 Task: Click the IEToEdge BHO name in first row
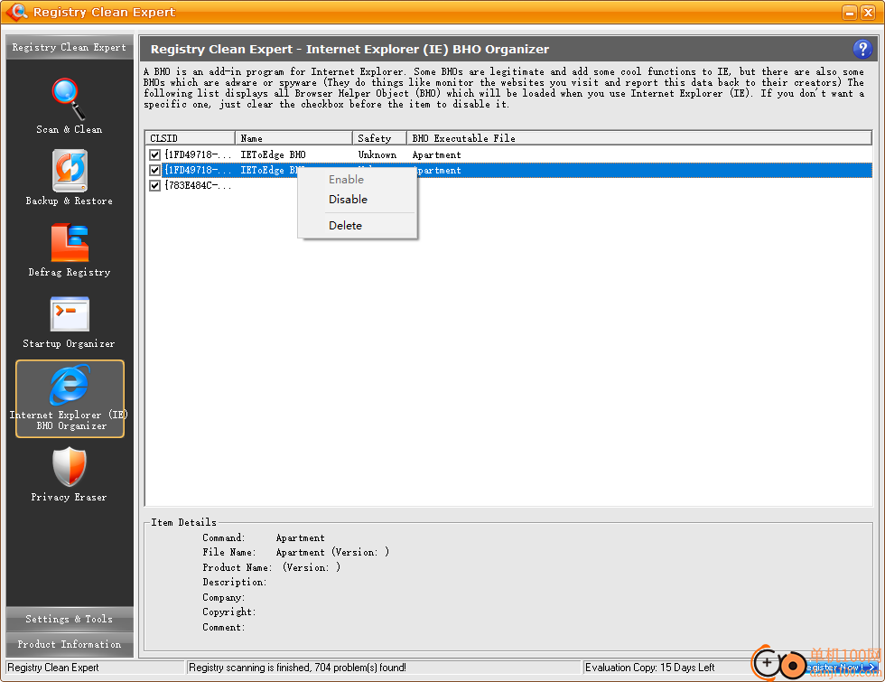pos(273,154)
